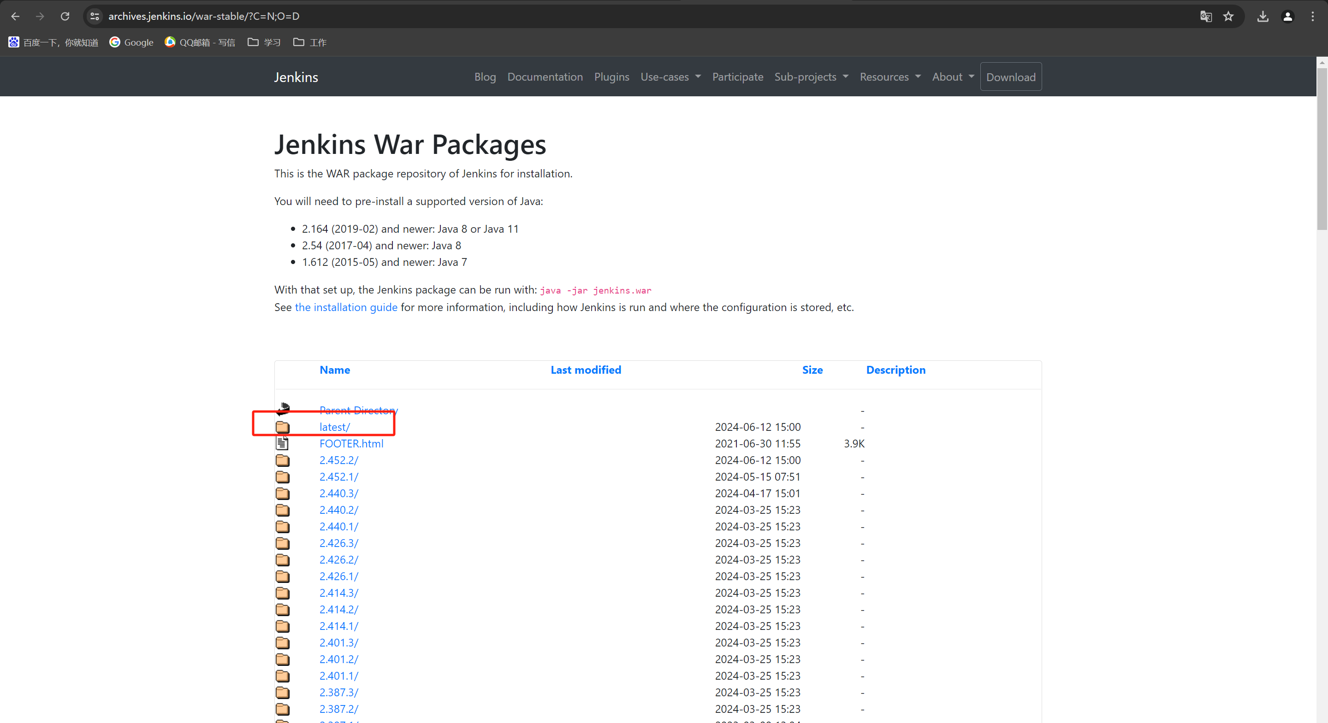Viewport: 1328px width, 723px height.
Task: Click the translate page icon
Action: click(1206, 17)
